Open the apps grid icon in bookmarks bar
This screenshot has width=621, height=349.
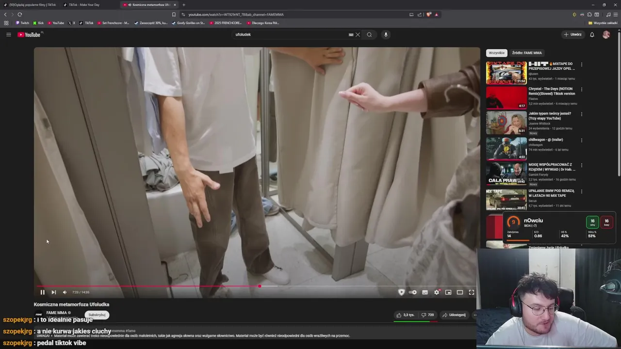point(6,23)
